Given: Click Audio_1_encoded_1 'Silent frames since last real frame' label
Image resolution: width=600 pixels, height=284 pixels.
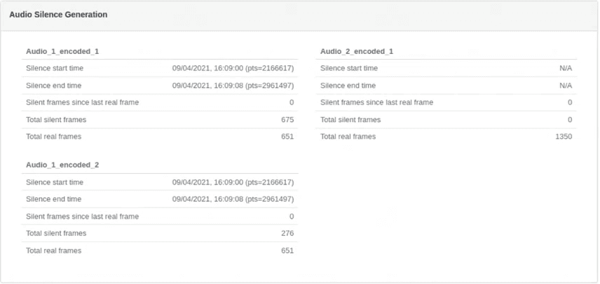Looking at the screenshot, I should (82, 102).
